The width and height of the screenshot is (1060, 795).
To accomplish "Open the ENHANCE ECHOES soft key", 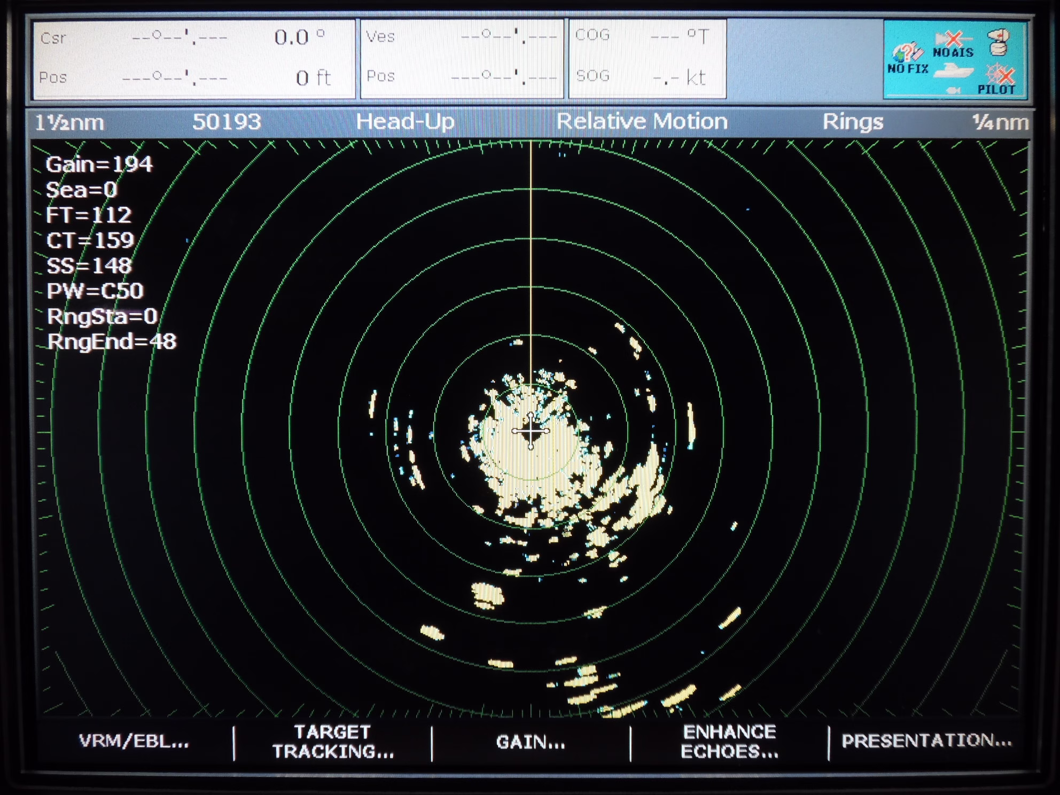I will coord(730,742).
